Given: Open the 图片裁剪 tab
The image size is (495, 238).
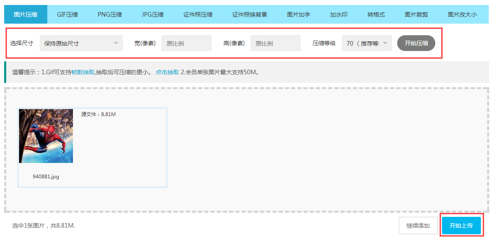Looking at the screenshot, I should coord(416,15).
